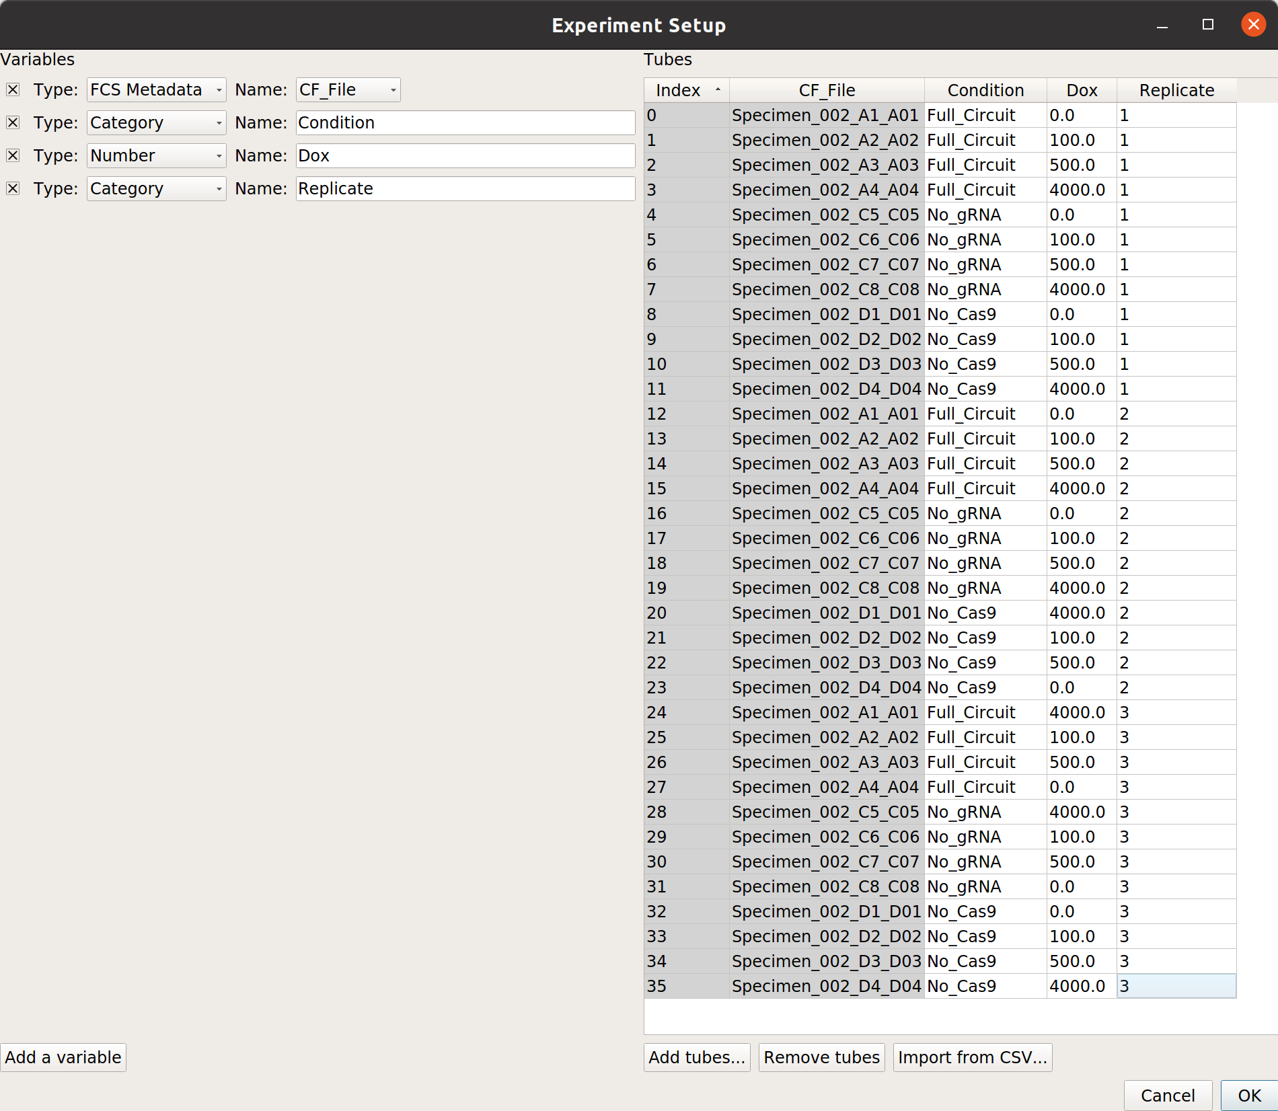
Task: Click Import from CSV... button
Action: click(973, 1057)
